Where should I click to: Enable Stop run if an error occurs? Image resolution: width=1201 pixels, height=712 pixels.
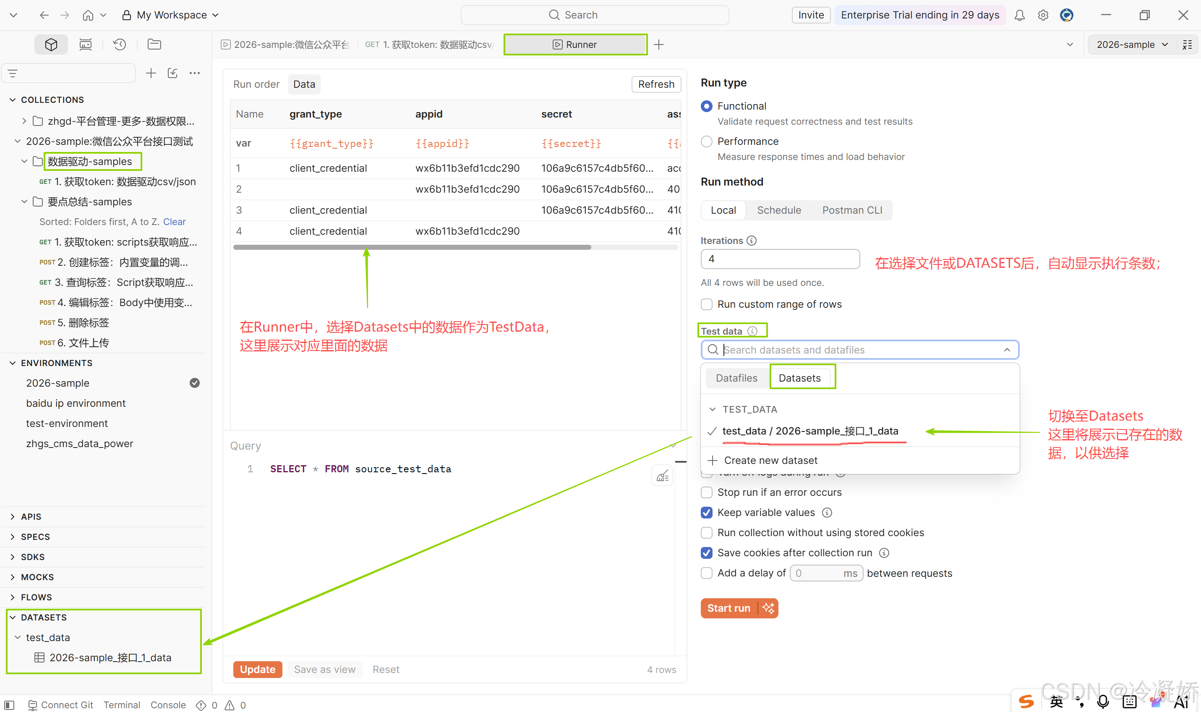pyautogui.click(x=707, y=493)
